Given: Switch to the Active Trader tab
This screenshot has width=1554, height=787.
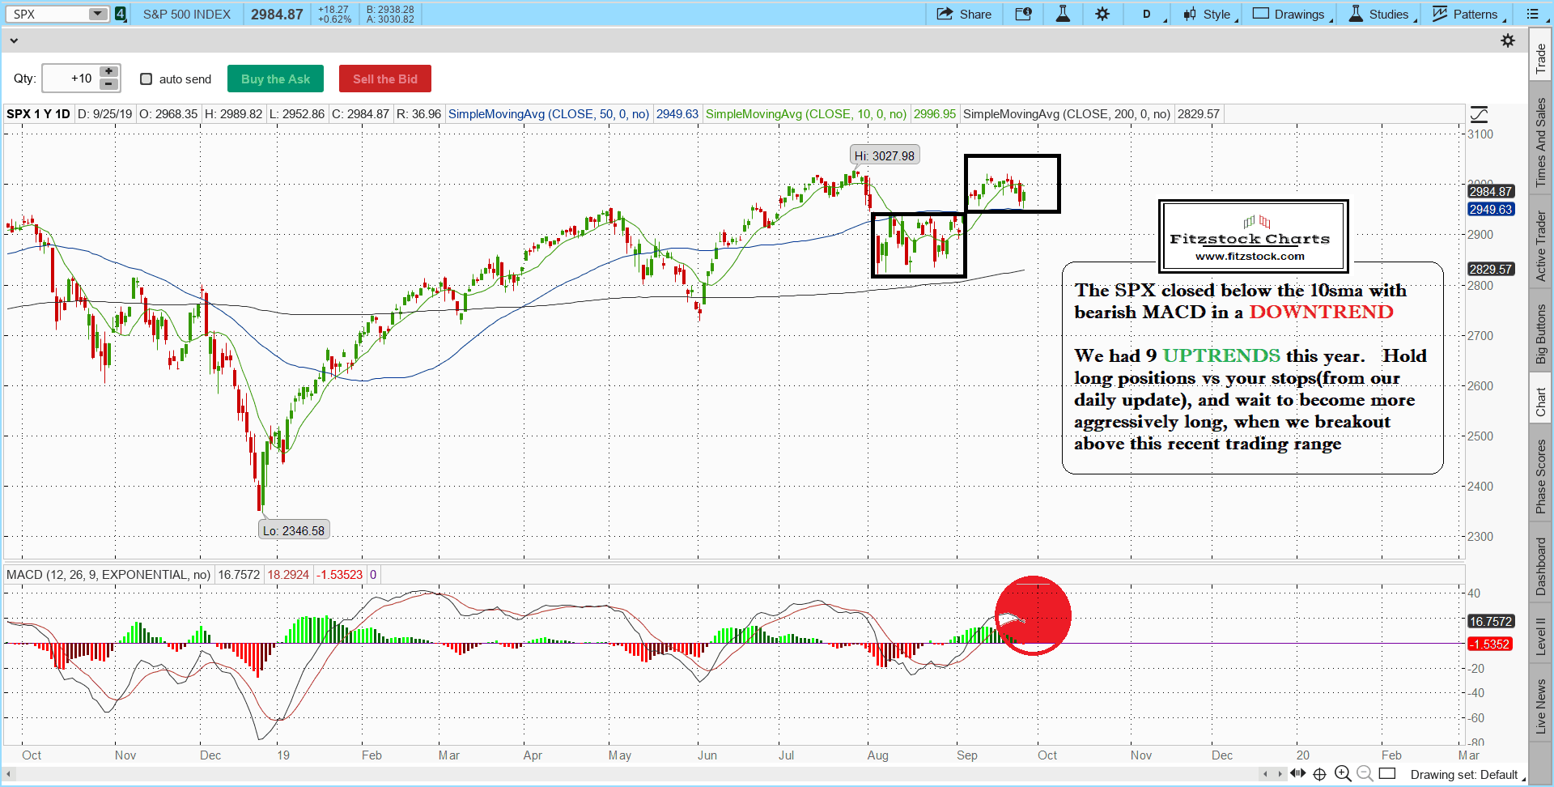Looking at the screenshot, I should point(1540,246).
